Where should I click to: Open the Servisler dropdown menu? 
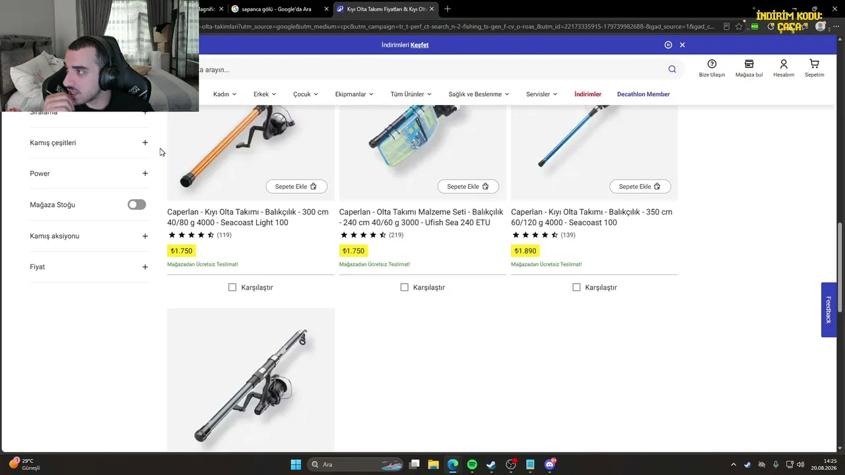pyautogui.click(x=542, y=94)
